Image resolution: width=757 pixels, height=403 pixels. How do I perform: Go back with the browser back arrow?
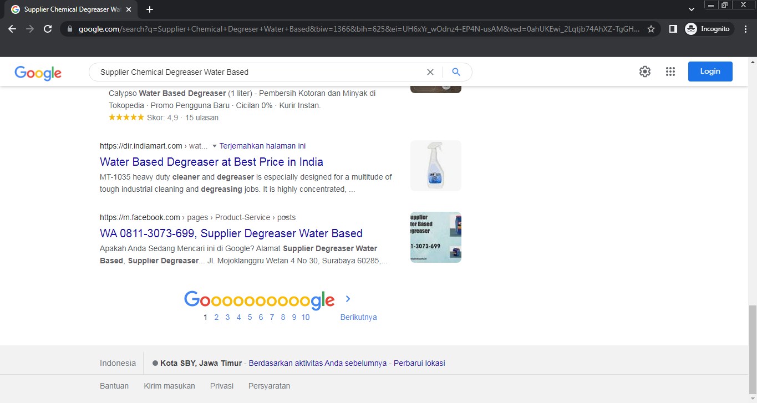[12, 29]
